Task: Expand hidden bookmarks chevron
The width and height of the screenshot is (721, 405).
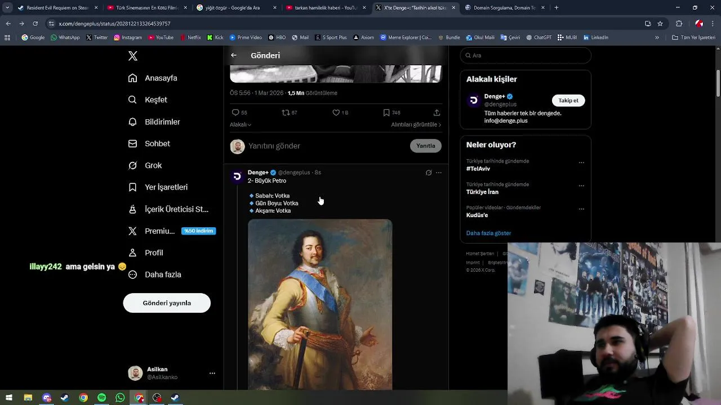Action: point(657,38)
